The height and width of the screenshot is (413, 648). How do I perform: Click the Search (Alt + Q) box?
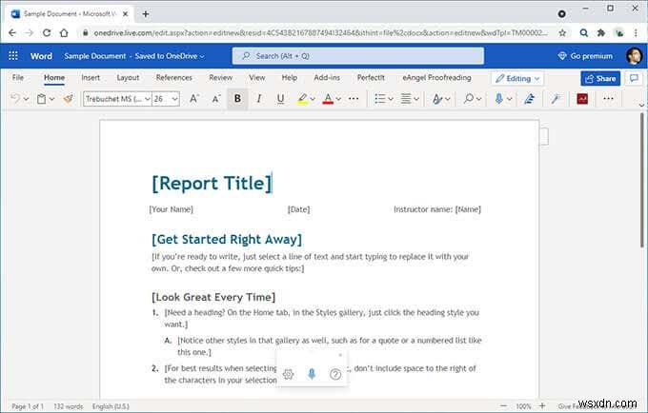[x=358, y=56]
